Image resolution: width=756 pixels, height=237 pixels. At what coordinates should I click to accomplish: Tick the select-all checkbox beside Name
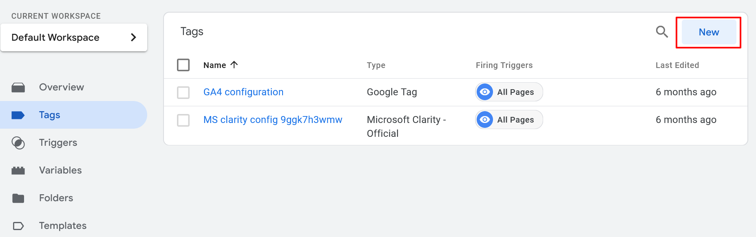click(x=183, y=65)
